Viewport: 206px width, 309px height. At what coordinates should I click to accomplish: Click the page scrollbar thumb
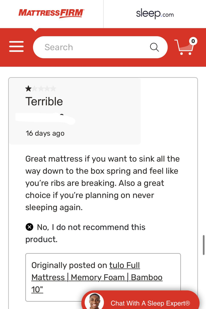204,245
